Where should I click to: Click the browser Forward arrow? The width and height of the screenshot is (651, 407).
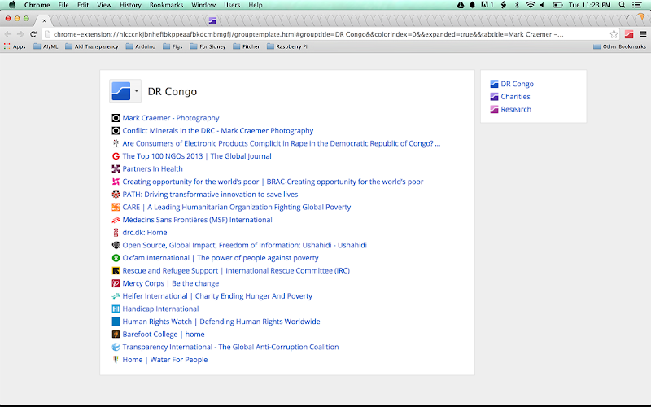click(x=20, y=34)
